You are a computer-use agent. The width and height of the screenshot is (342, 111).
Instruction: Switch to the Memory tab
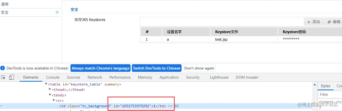[x=145, y=77]
